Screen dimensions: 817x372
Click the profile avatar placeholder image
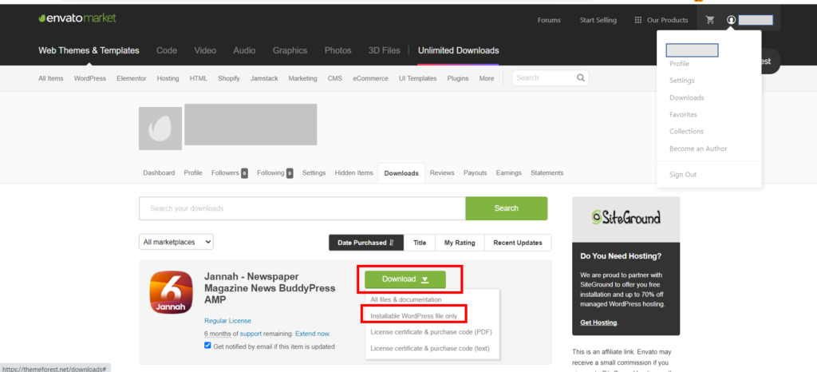tap(160, 129)
